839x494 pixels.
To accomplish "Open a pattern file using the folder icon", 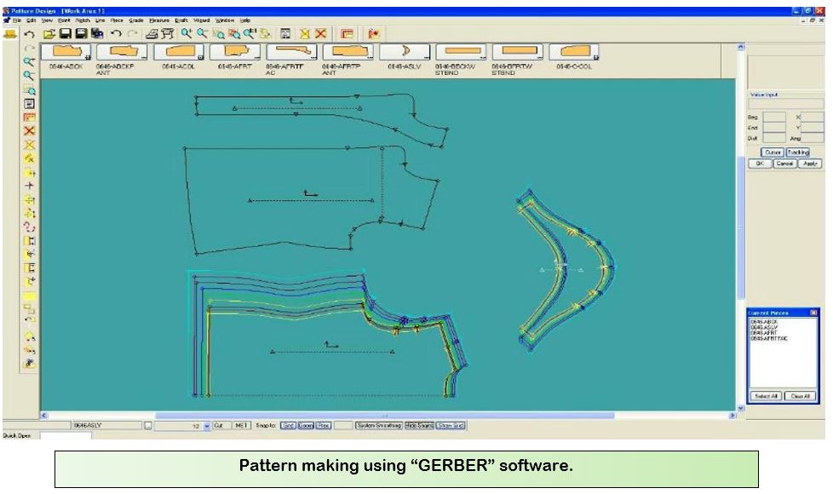I will 49,32.
